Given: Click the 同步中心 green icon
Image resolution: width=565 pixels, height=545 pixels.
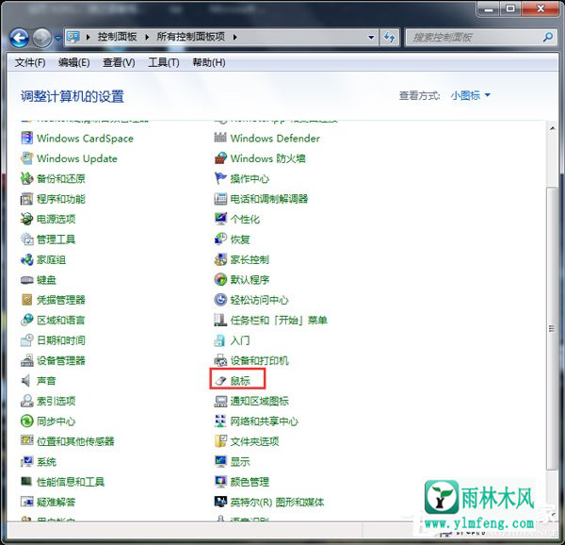Looking at the screenshot, I should [26, 421].
